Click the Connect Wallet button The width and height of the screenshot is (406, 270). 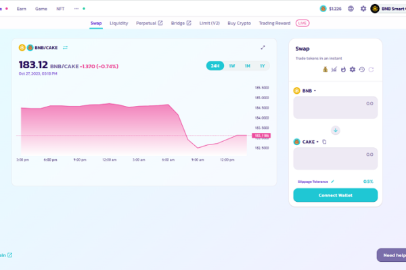pyautogui.click(x=336, y=195)
